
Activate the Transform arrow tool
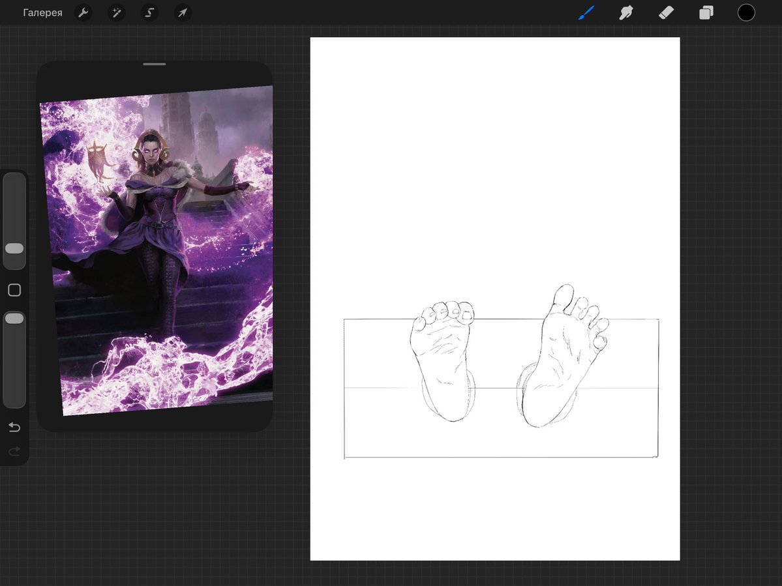point(183,12)
